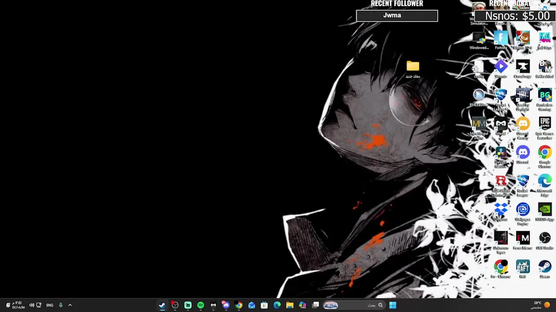Open the RISK Global Domination shortcut

pyautogui.click(x=501, y=185)
